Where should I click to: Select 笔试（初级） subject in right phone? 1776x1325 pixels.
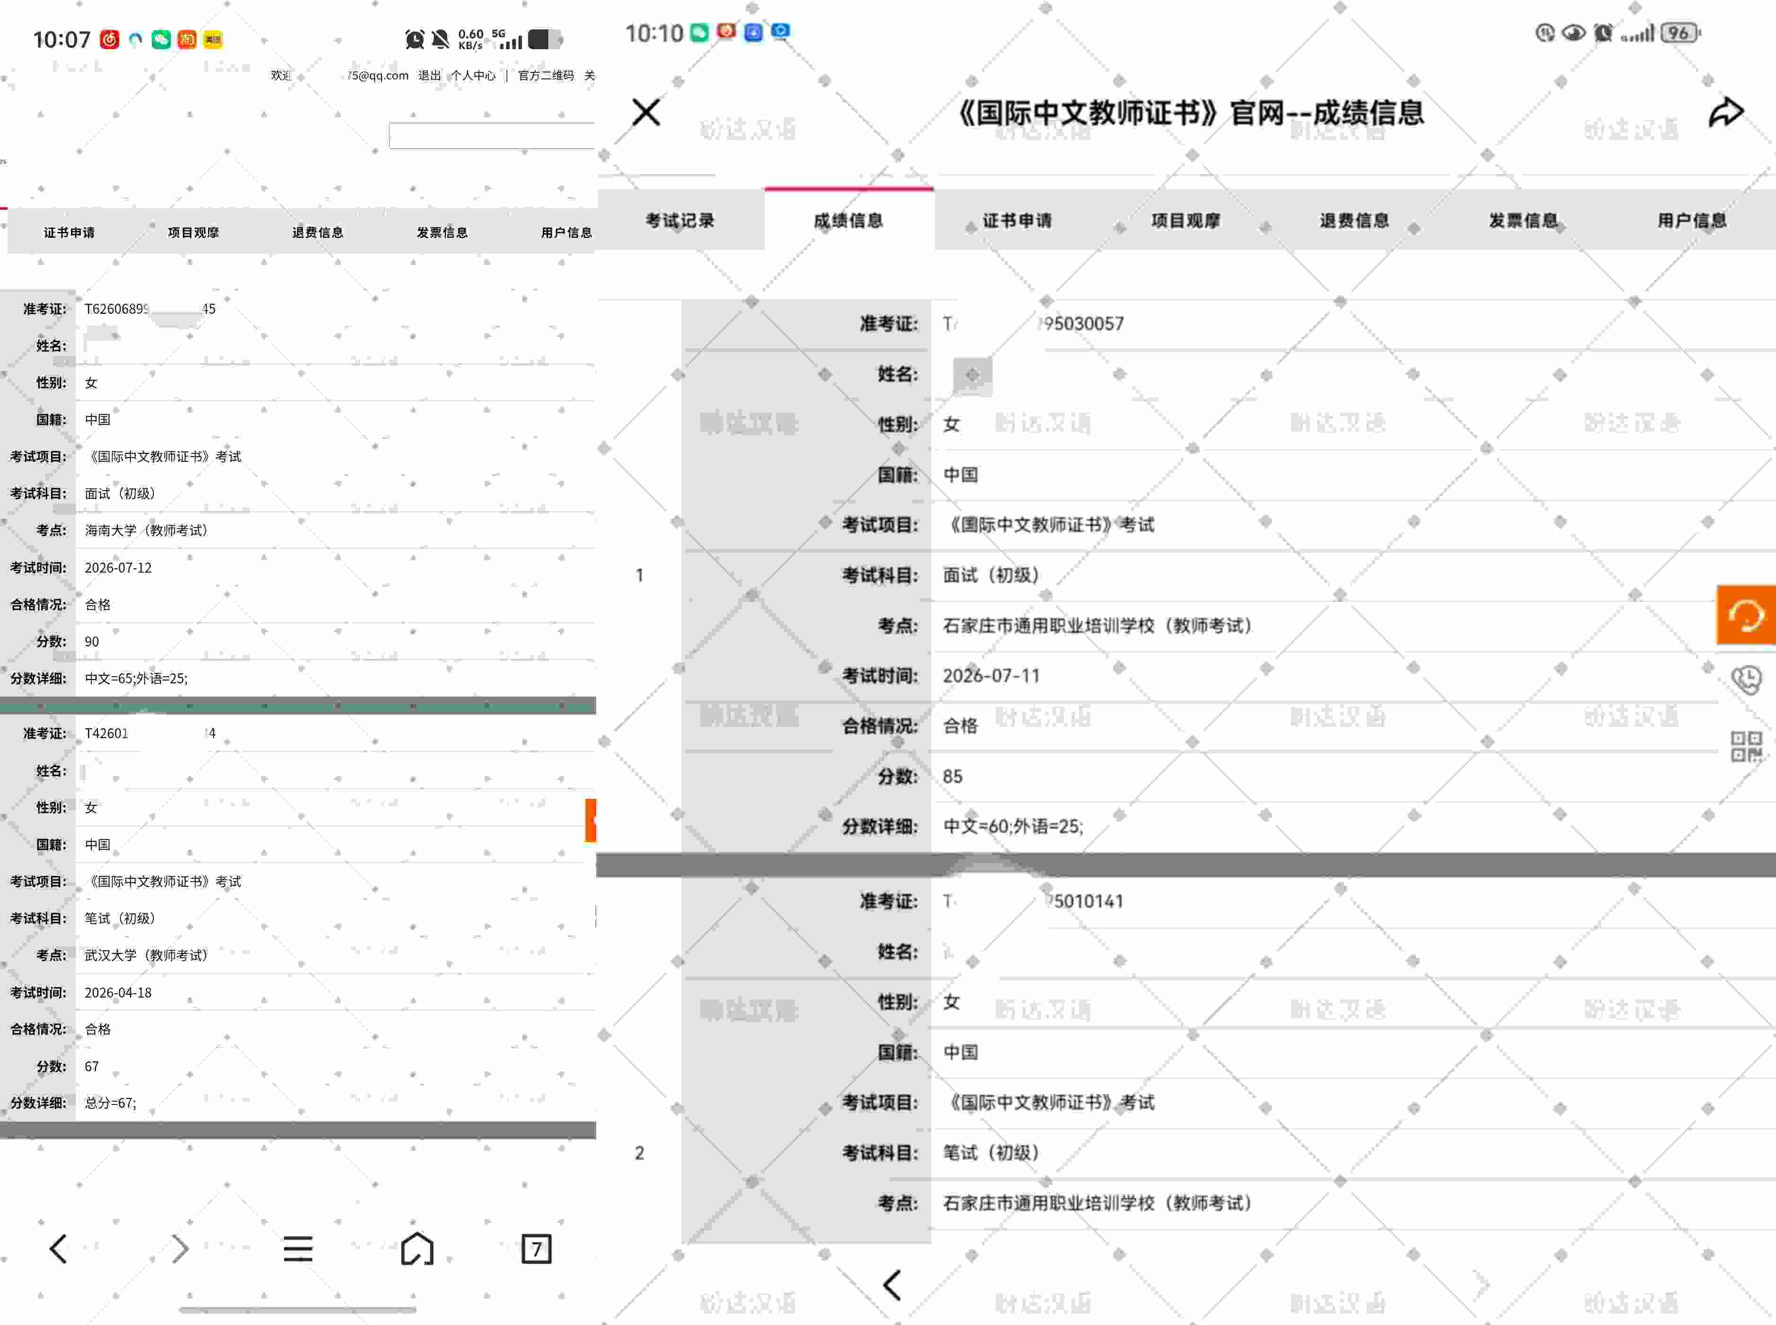(991, 1153)
